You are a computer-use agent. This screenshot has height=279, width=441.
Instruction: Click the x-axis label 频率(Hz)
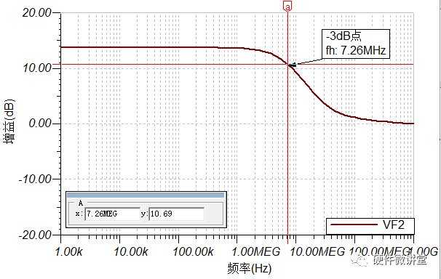[x=249, y=269]
